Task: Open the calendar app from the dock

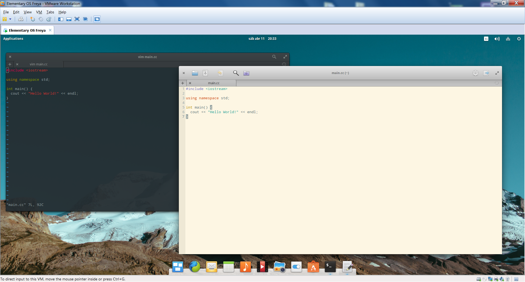Action: tap(229, 267)
